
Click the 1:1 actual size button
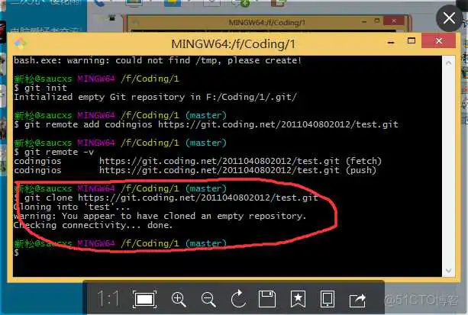(108, 299)
